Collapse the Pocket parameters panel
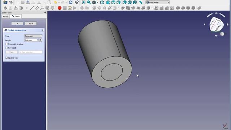 (43, 30)
